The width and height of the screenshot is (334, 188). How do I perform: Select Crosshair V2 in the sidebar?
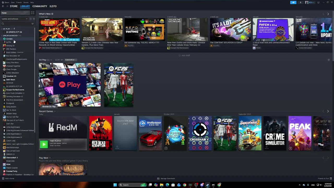coord(11,76)
